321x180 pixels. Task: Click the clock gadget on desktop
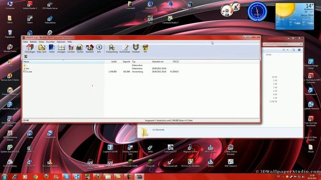pos(257,11)
